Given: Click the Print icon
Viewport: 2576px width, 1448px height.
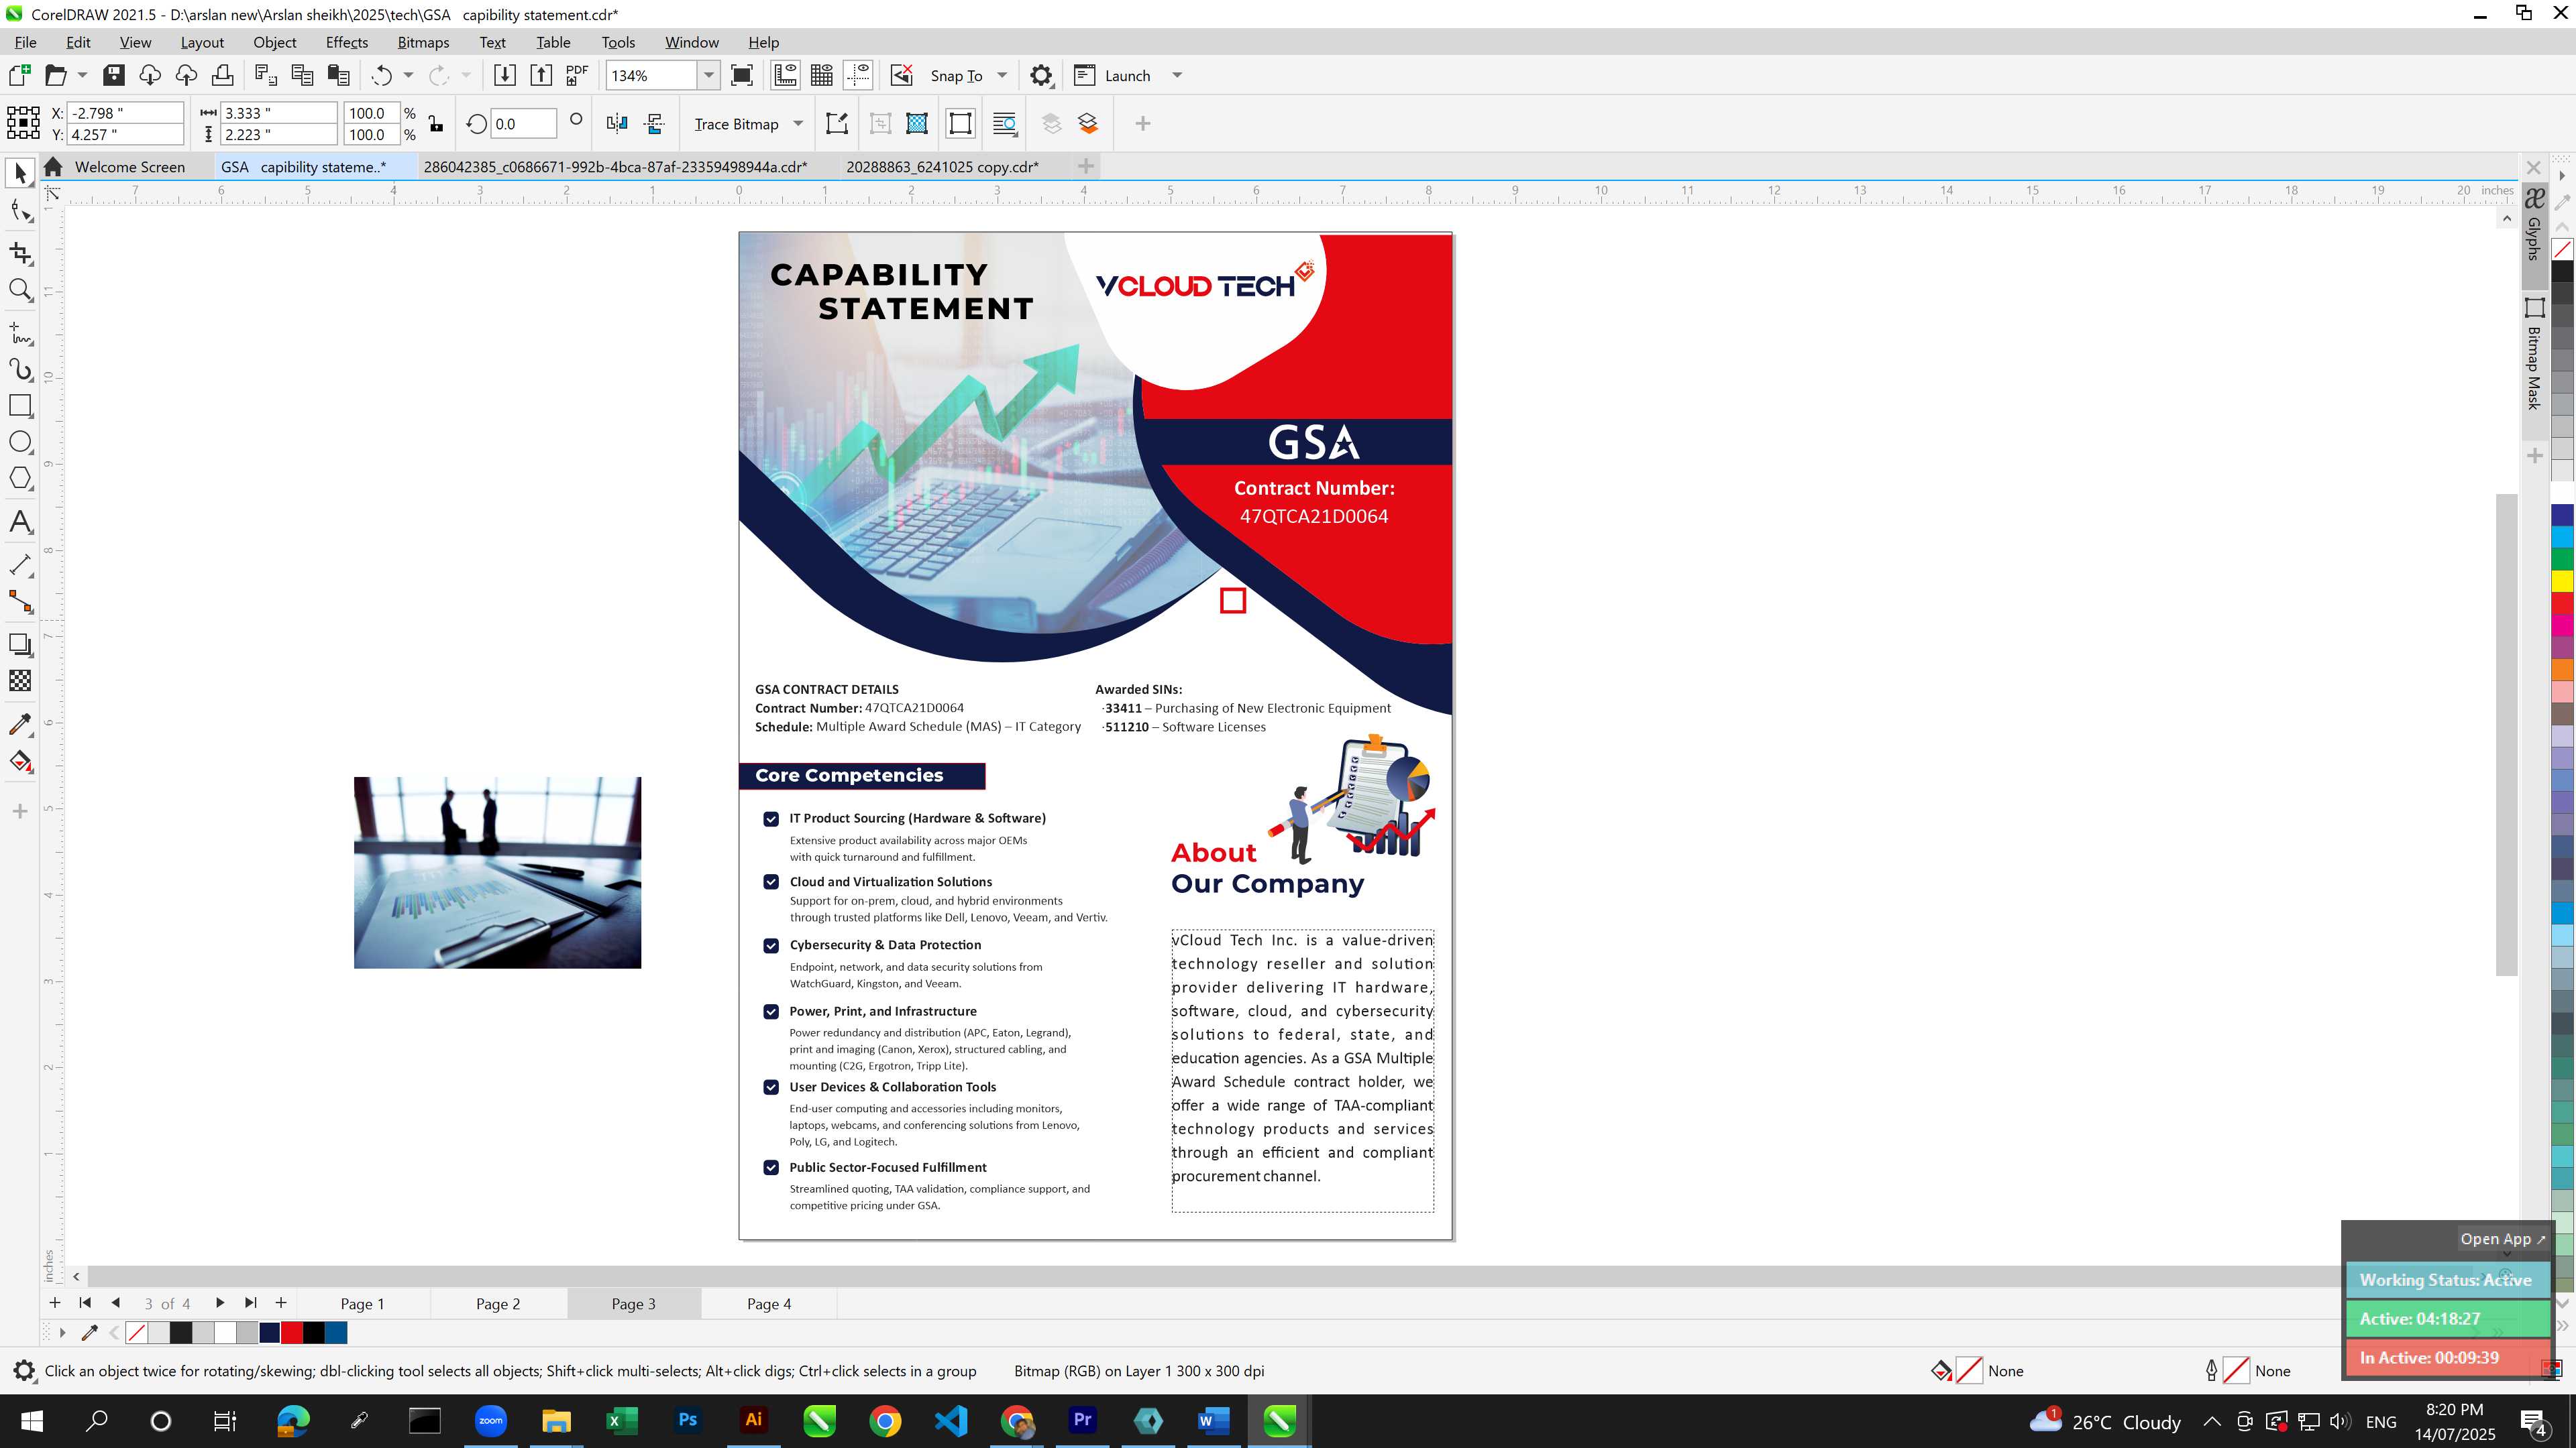Looking at the screenshot, I should tap(222, 76).
